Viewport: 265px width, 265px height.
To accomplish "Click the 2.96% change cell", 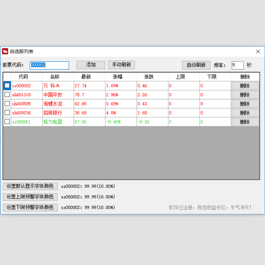I will pyautogui.click(x=121, y=95).
